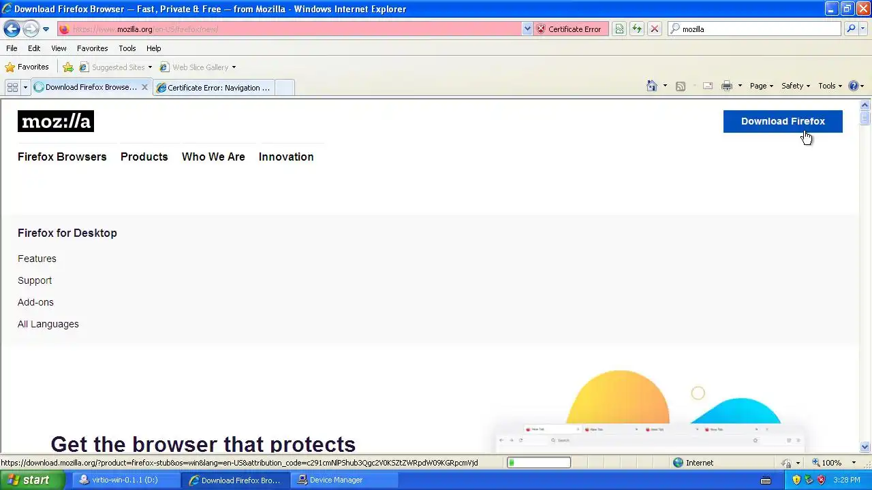Expand the Print dropdown arrow

coord(740,86)
